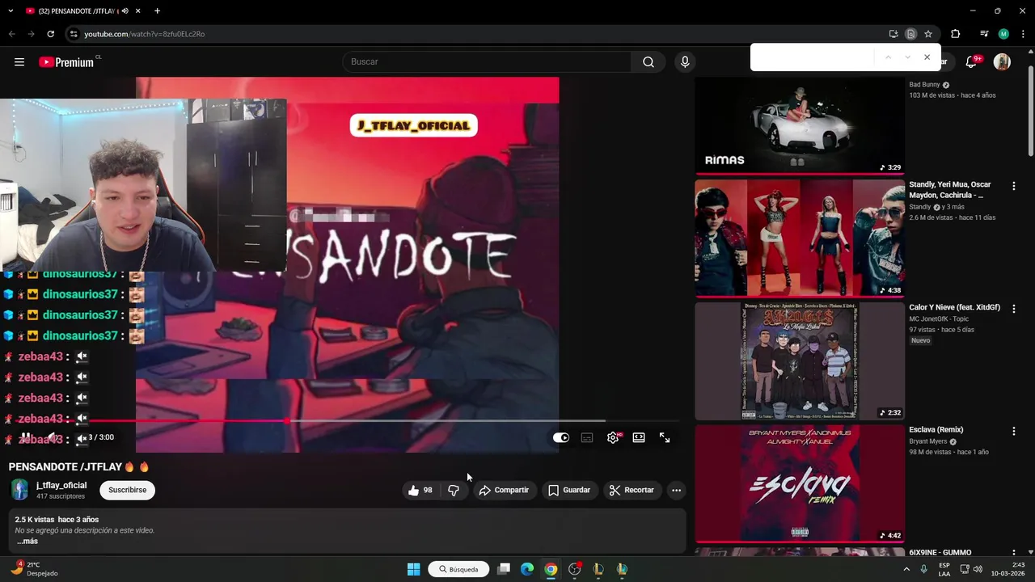This screenshot has width=1035, height=582.
Task: Open the notifications bell
Action: (x=972, y=62)
